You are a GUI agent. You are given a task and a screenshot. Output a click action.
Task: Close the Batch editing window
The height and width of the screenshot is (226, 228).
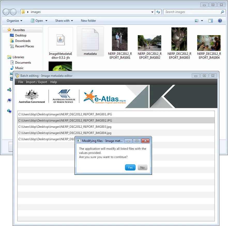(x=213, y=76)
